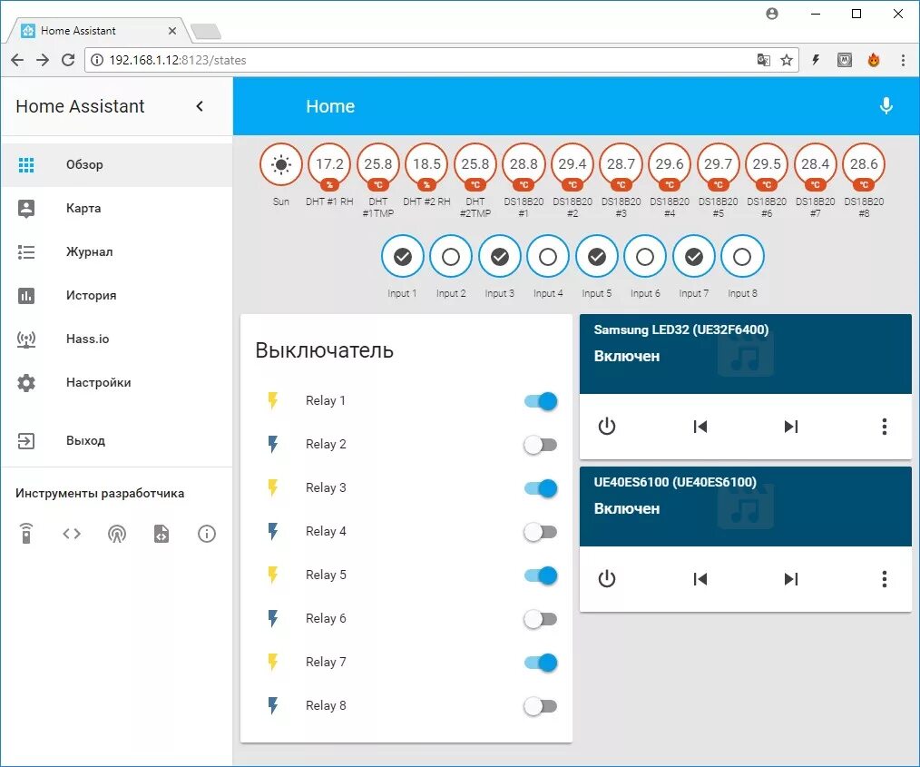Screen dimensions: 920x767
Task: Click the Relay 1 yellow lightning icon
Action: (x=273, y=401)
